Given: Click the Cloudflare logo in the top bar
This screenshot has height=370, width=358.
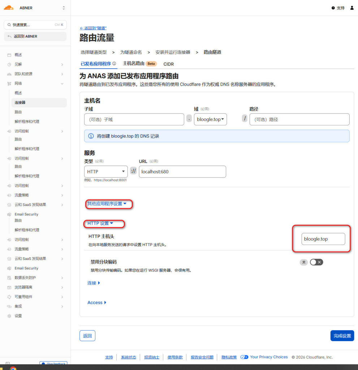Looking at the screenshot, I should point(9,7).
